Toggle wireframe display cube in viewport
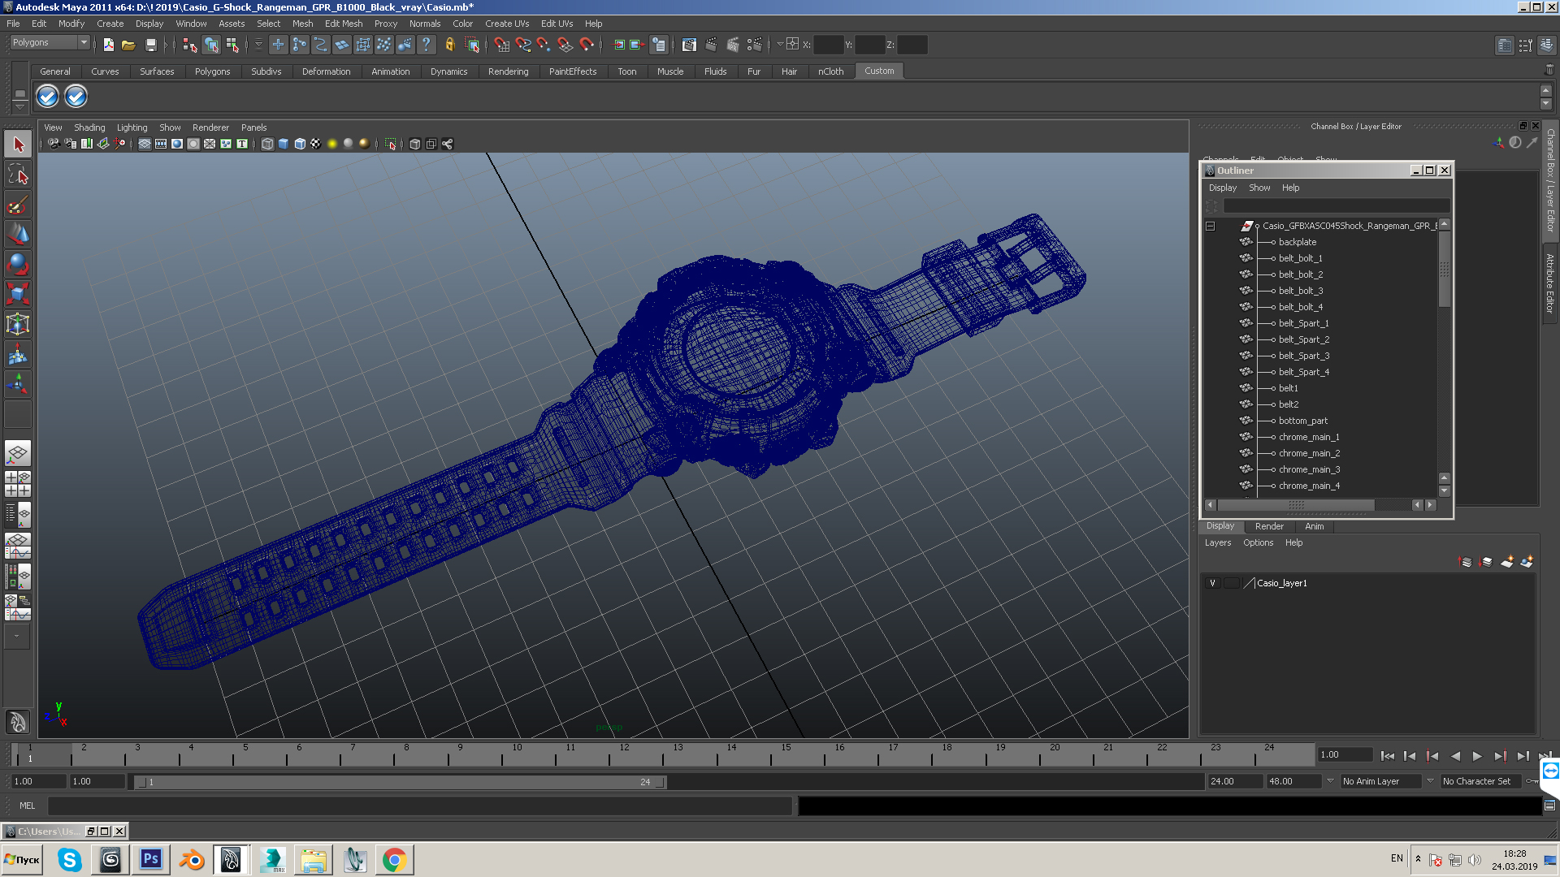Image resolution: width=1560 pixels, height=877 pixels. click(267, 144)
